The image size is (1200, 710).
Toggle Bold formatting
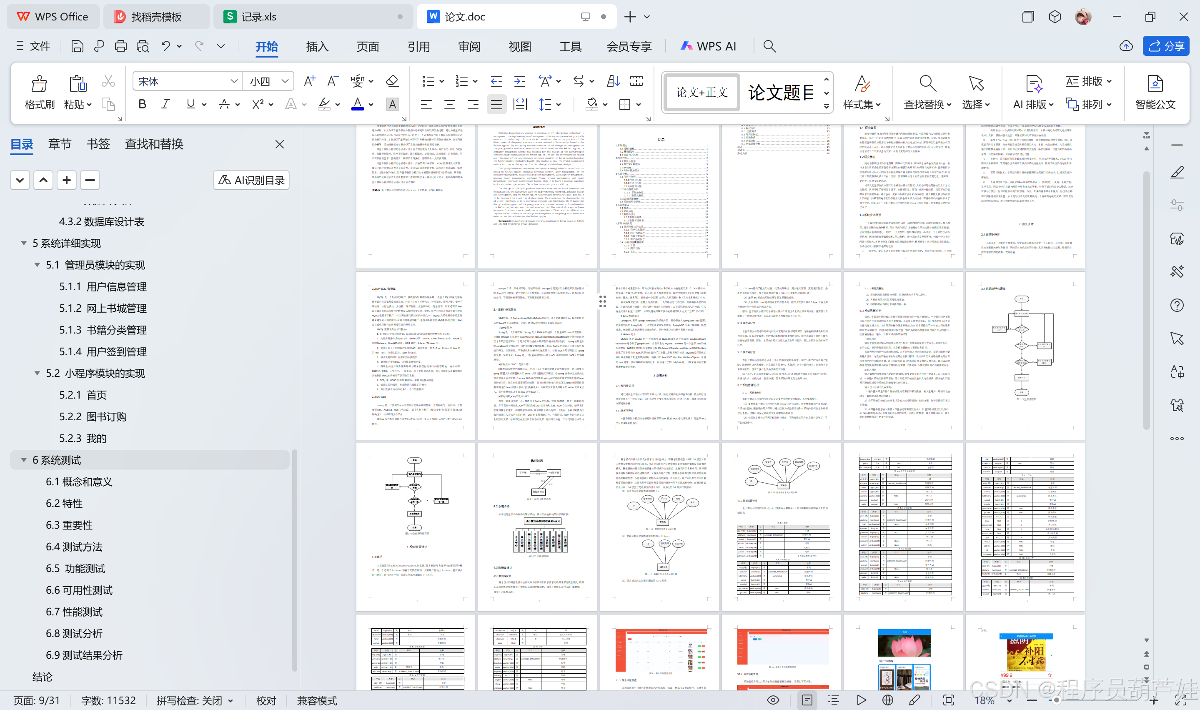pos(142,104)
